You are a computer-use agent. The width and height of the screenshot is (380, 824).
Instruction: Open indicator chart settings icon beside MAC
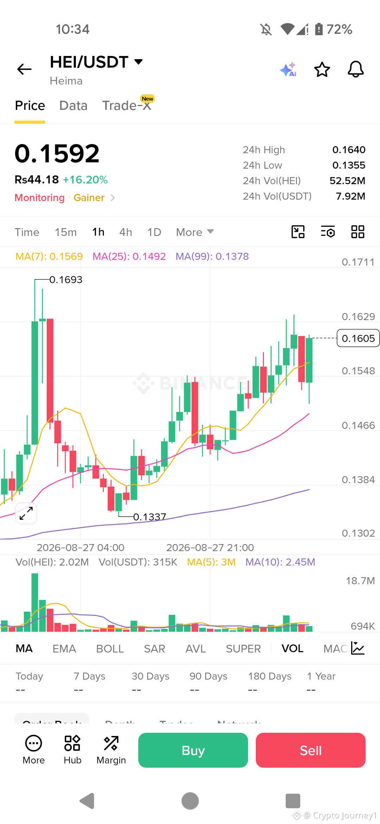[358, 648]
